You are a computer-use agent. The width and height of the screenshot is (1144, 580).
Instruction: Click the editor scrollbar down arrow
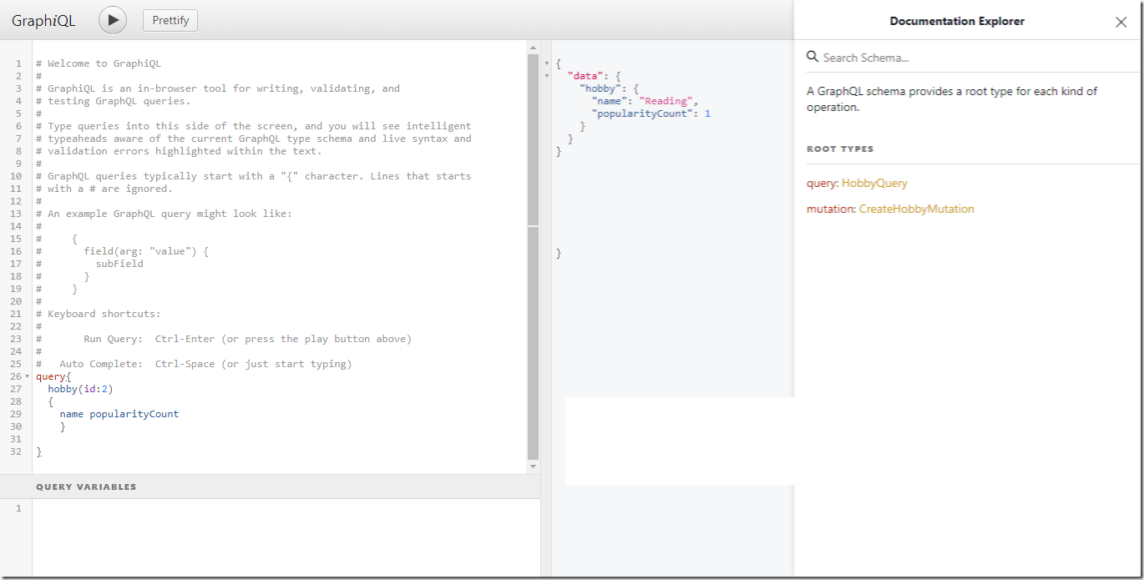pyautogui.click(x=534, y=467)
